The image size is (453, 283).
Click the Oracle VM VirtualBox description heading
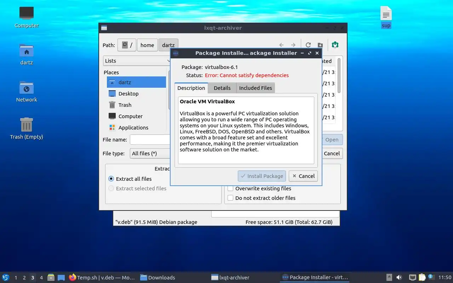pyautogui.click(x=207, y=102)
